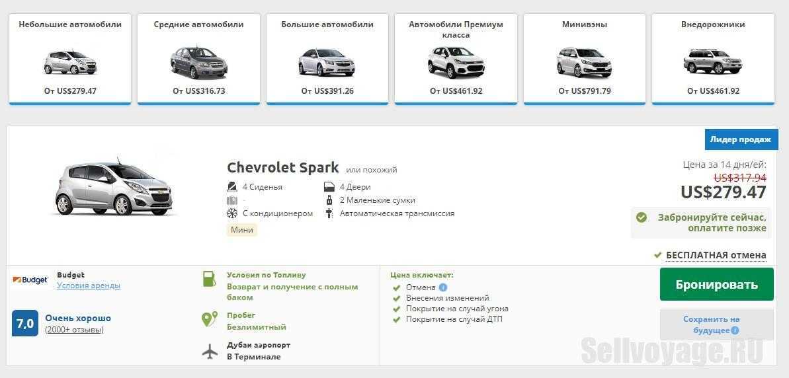The width and height of the screenshot is (789, 378).
Task: Open Автомобили Премиум класса category
Action: click(x=456, y=58)
